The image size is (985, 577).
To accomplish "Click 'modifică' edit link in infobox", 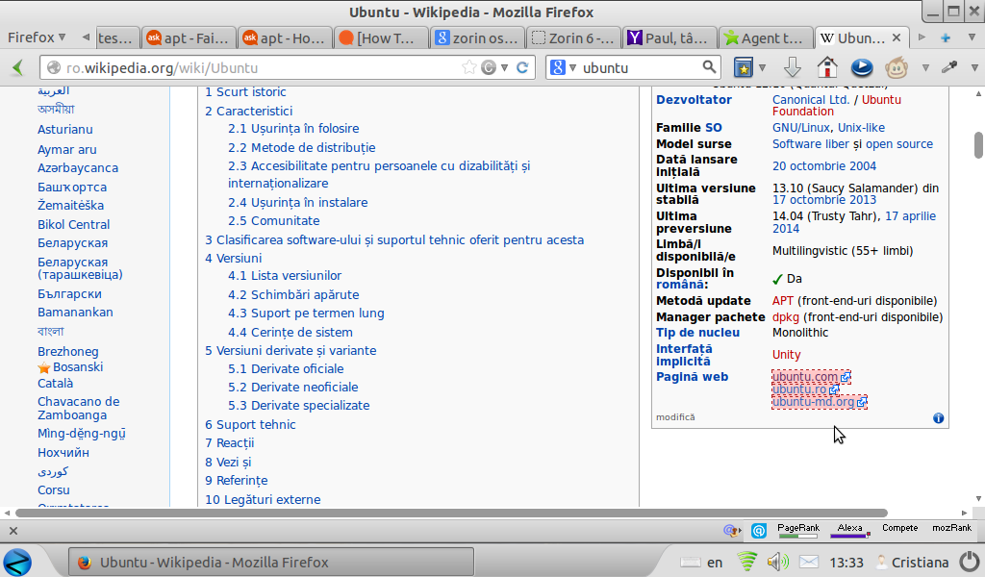I will pos(675,417).
